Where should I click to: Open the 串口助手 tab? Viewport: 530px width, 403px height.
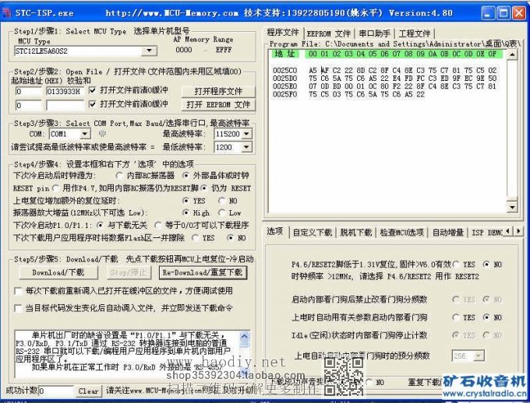pyautogui.click(x=375, y=33)
